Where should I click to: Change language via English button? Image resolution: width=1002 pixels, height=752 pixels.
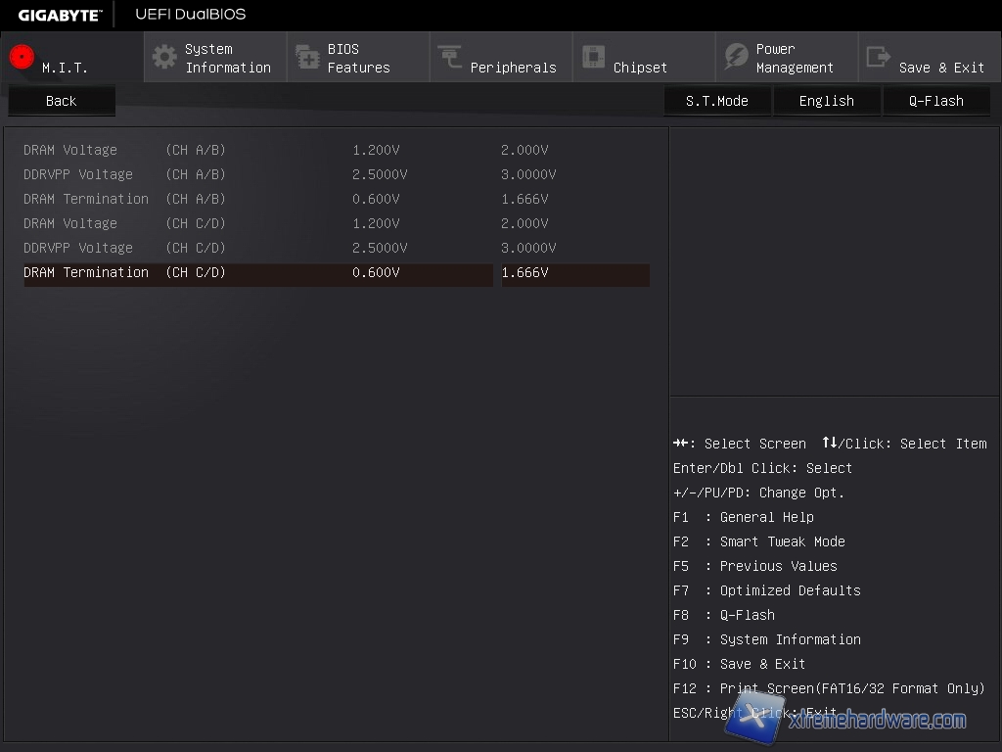(826, 101)
